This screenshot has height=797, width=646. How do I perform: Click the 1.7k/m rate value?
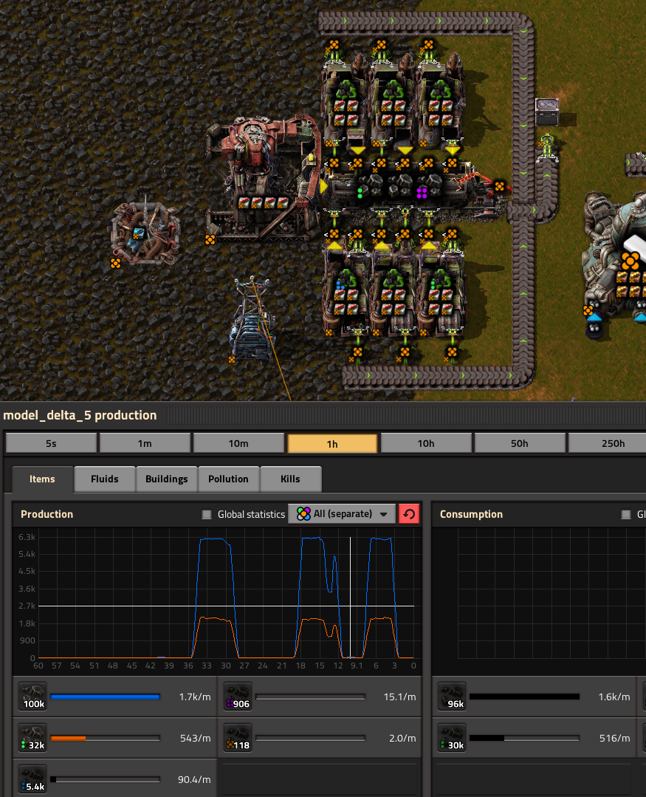coord(194,697)
